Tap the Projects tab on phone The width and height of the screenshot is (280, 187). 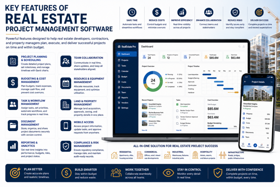(x=249, y=145)
